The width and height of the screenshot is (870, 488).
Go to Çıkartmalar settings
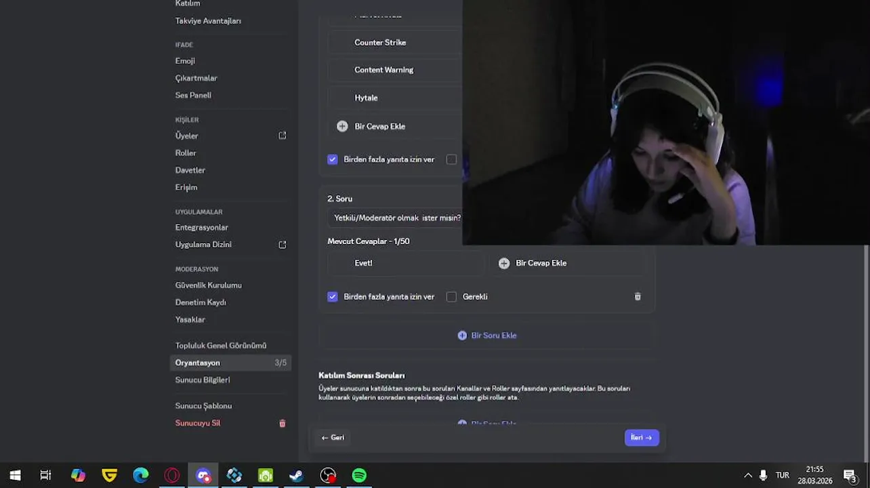(x=196, y=78)
